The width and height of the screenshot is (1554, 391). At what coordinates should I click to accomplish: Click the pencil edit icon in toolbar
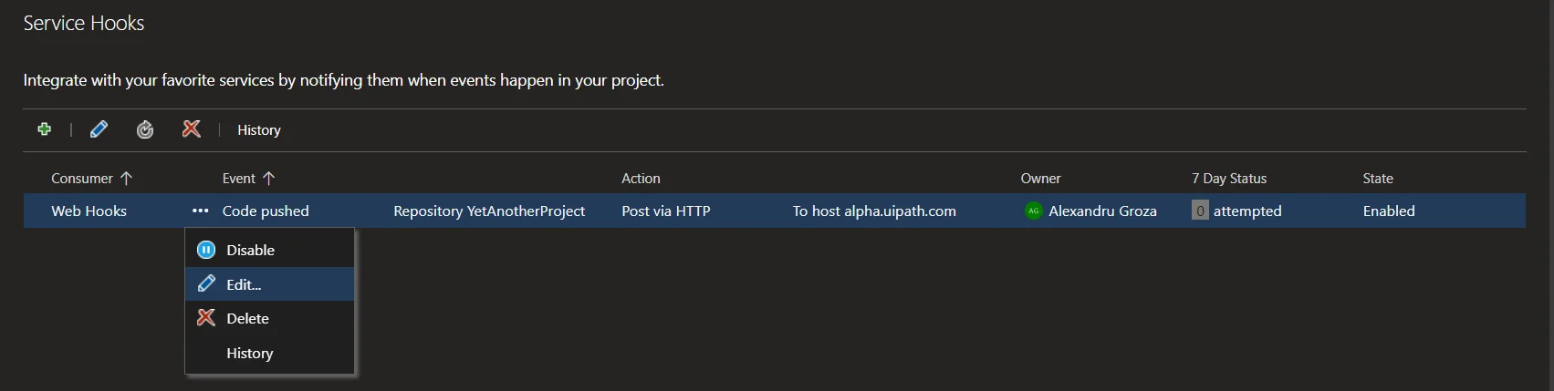tap(99, 129)
